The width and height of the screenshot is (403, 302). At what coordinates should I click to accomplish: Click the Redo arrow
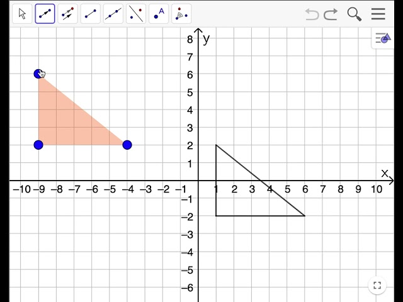coord(331,14)
